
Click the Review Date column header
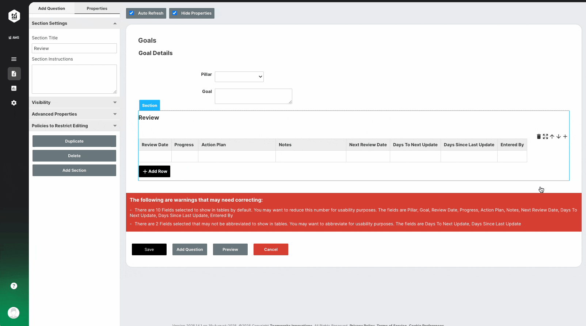[x=155, y=145]
